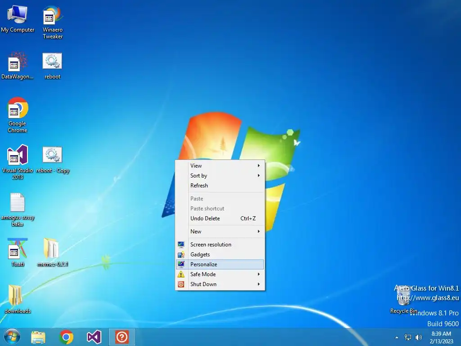
Task: Open File Explorer from the taskbar
Action: click(x=38, y=337)
